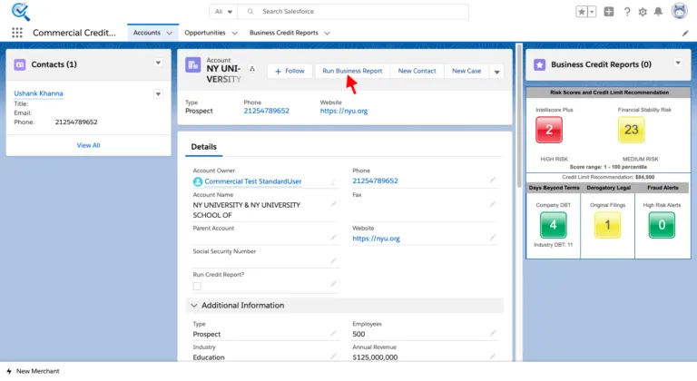Click the account hierarchy icon next to NY UNIVERSITY
Image resolution: width=697 pixels, height=381 pixels.
252,69
